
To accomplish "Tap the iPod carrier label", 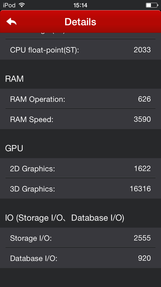I will (9, 5).
